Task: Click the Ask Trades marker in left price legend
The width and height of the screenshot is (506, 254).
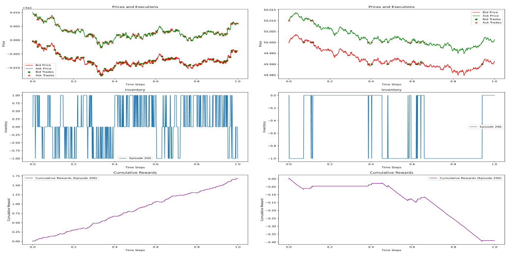Action: [30, 75]
